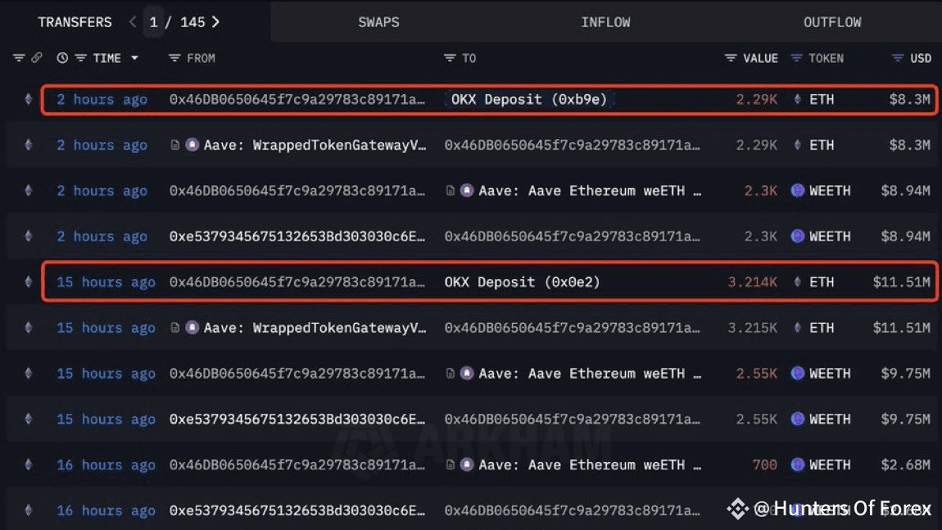This screenshot has height=530, width=942.
Task: Go to next transfers page arrow
Action: [215, 22]
